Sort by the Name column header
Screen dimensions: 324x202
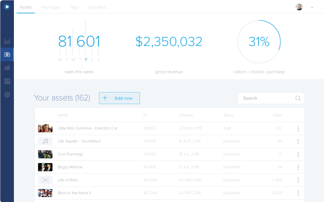63,115
